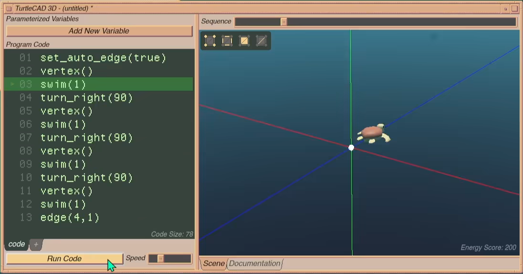Toggle edge display icon in scene toolbar
Viewport: 523px width, 274px height.
[x=227, y=41]
